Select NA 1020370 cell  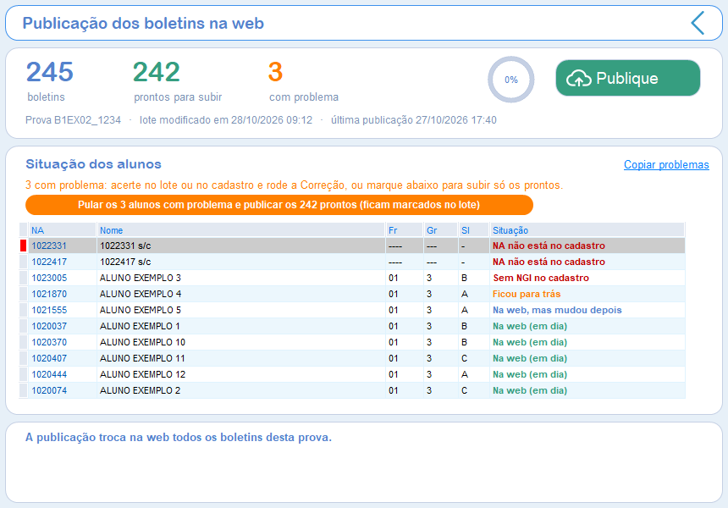tap(62, 342)
